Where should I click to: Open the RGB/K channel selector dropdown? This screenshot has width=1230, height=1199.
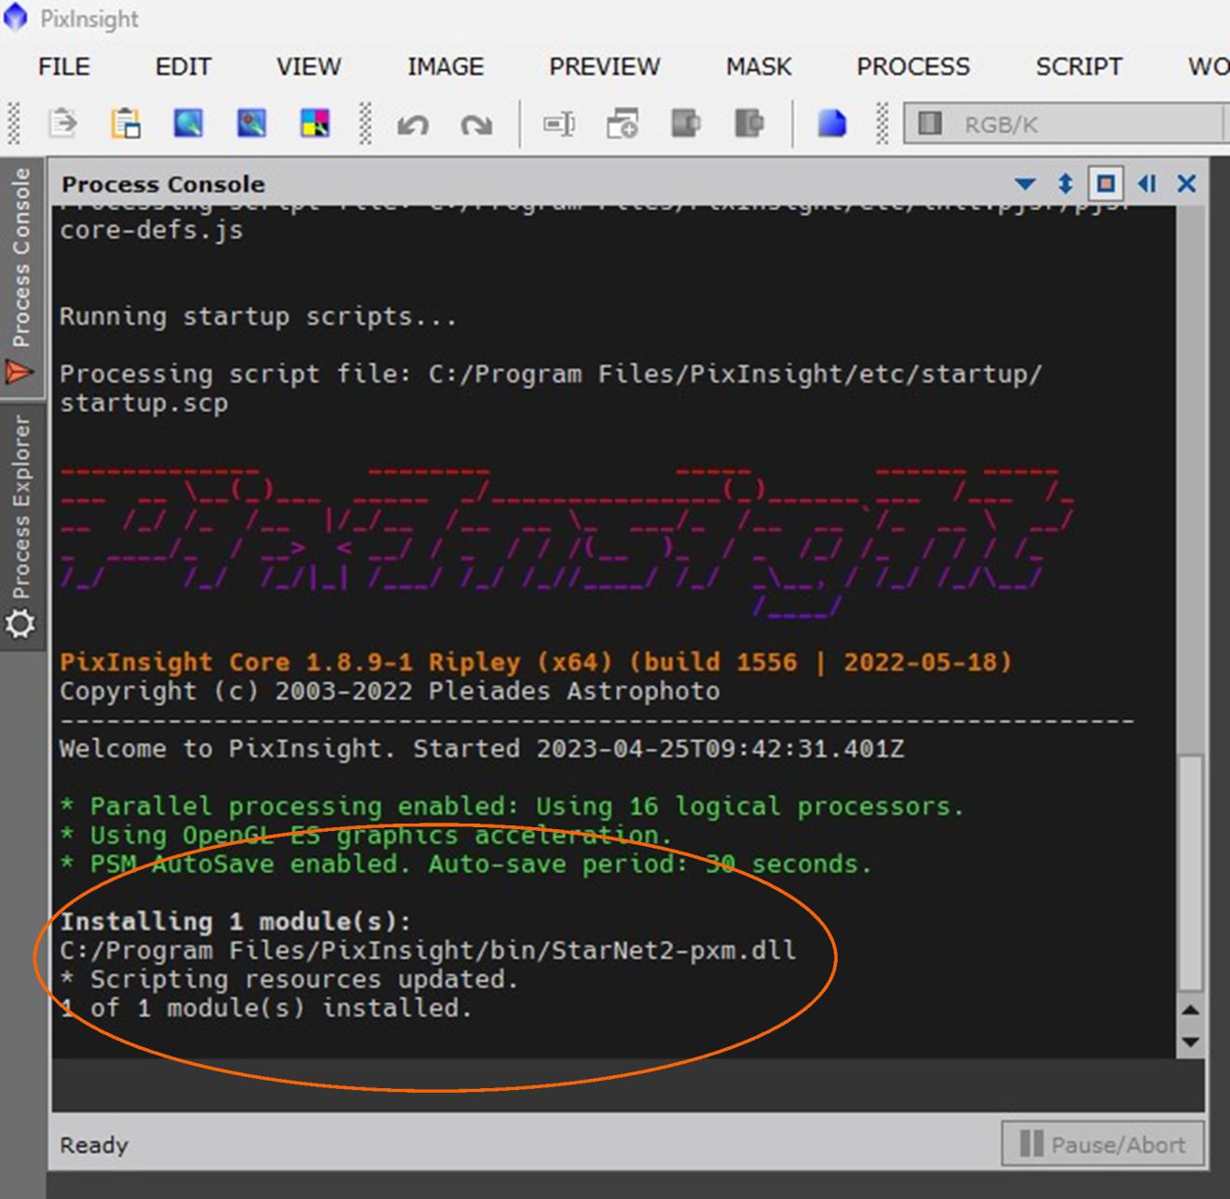[1062, 124]
